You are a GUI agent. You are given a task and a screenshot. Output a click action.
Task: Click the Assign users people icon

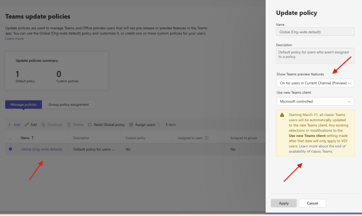click(x=131, y=125)
